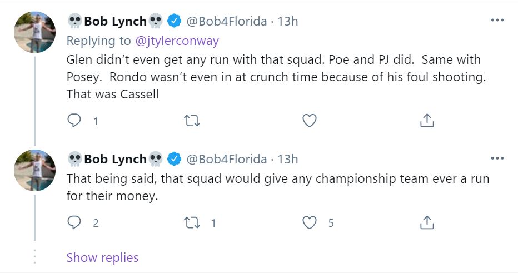Open more options on first tweet
The image size is (518, 273).
pos(497,21)
